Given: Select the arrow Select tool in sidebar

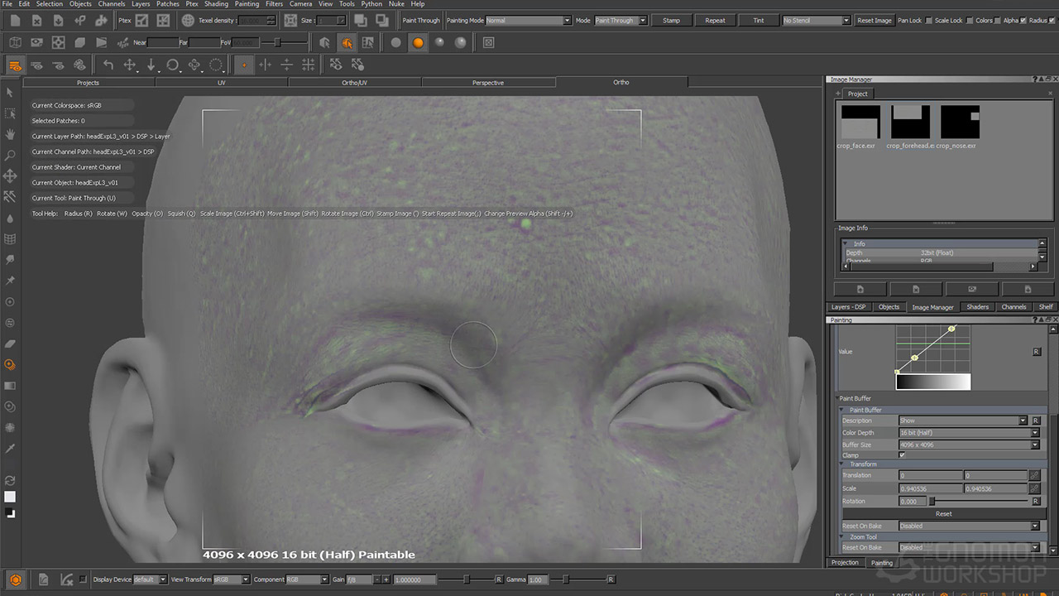Looking at the screenshot, I should point(10,93).
